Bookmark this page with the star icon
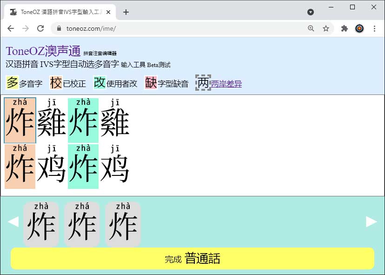 pos(326,28)
